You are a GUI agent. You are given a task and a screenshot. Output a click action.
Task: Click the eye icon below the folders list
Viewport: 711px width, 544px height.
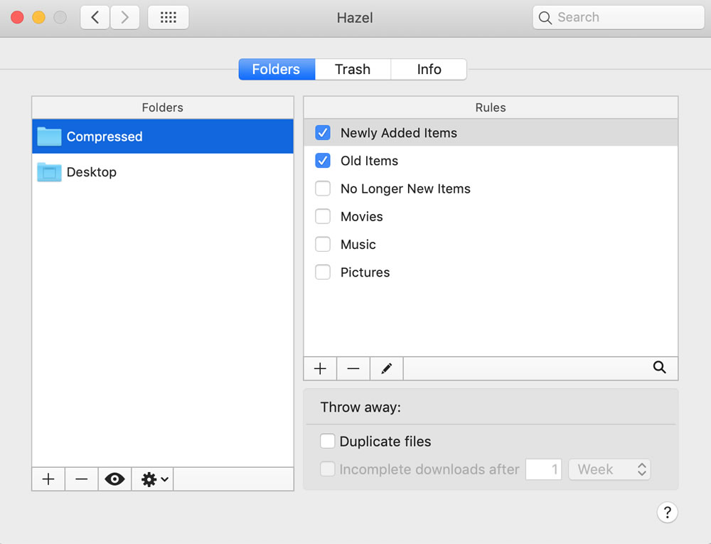coord(114,479)
